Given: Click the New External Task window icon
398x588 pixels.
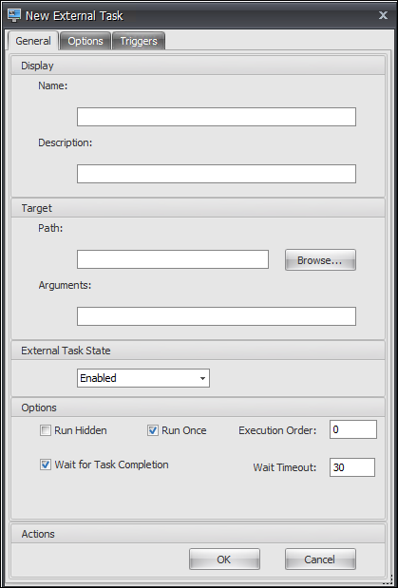Looking at the screenshot, I should (x=14, y=15).
